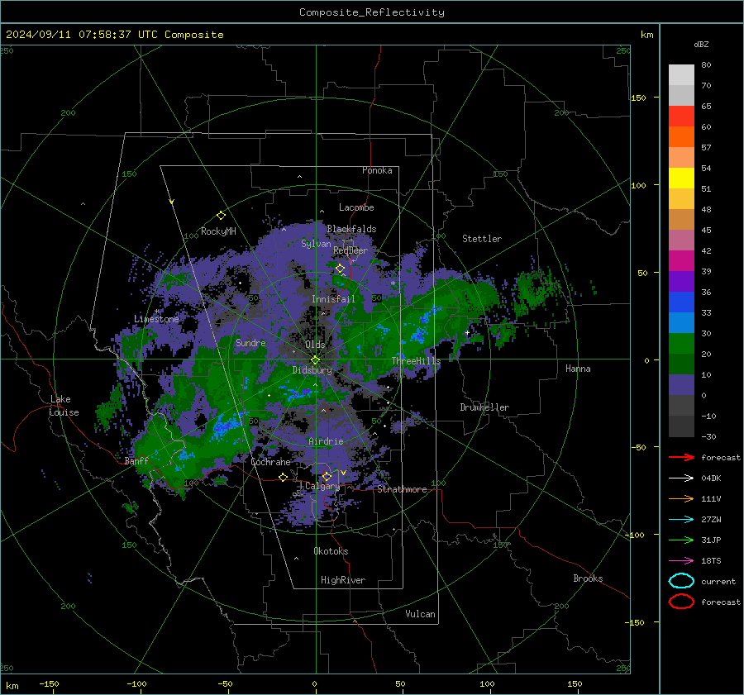Select the white 04DK arrow legend icon
This screenshot has width=744, height=695.
tap(681, 478)
